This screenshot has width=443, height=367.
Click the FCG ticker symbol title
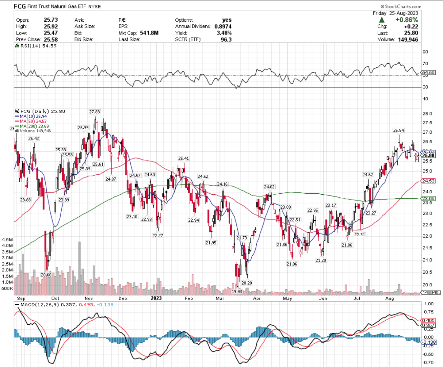point(20,6)
